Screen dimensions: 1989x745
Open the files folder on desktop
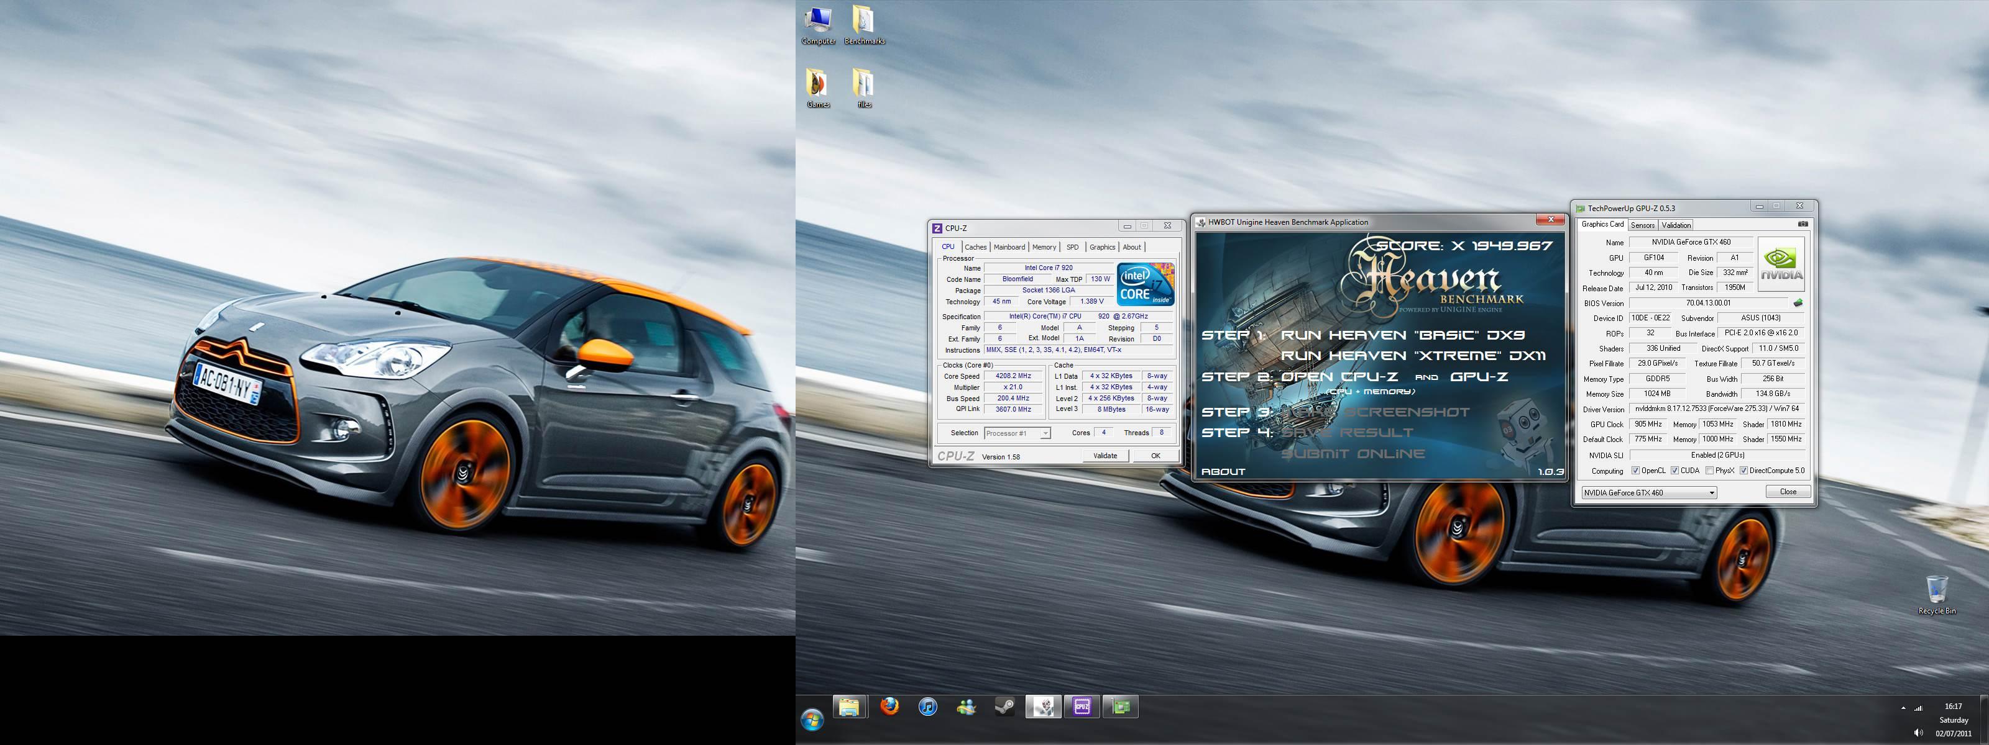[864, 88]
